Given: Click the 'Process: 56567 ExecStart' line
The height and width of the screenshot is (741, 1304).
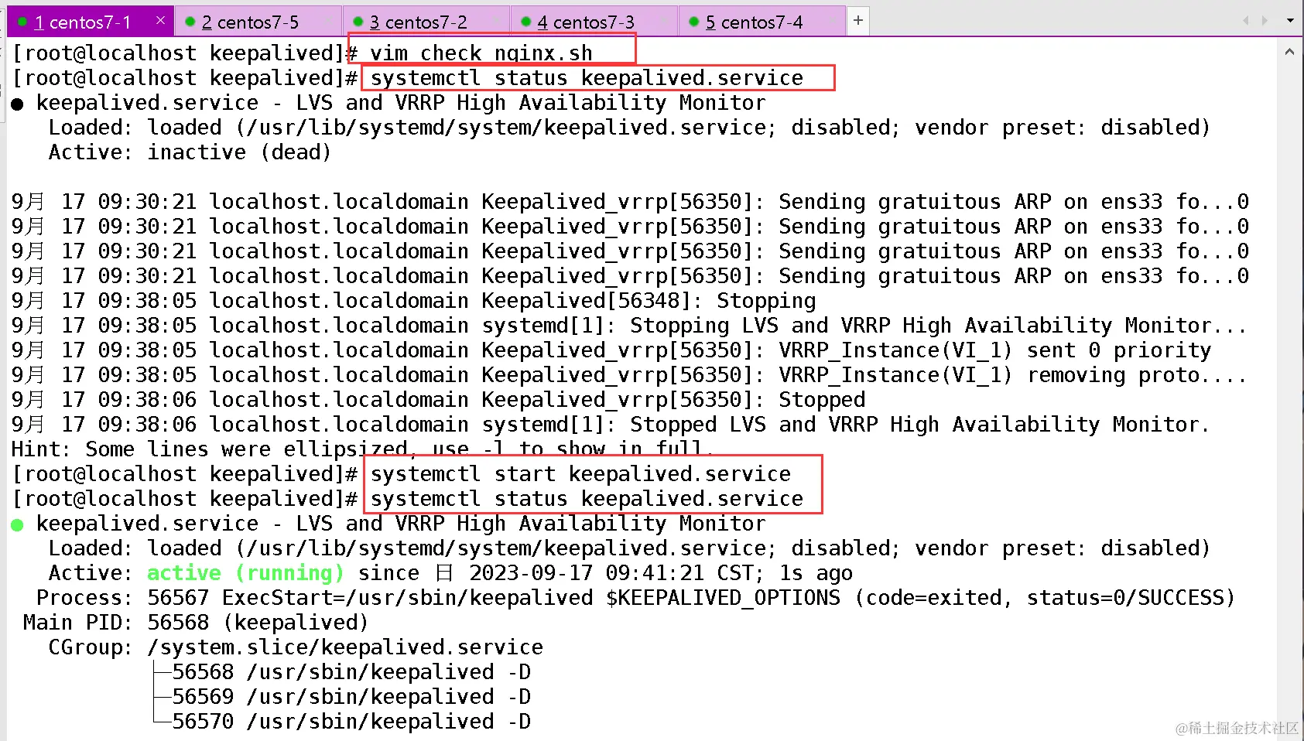Looking at the screenshot, I should (635, 598).
